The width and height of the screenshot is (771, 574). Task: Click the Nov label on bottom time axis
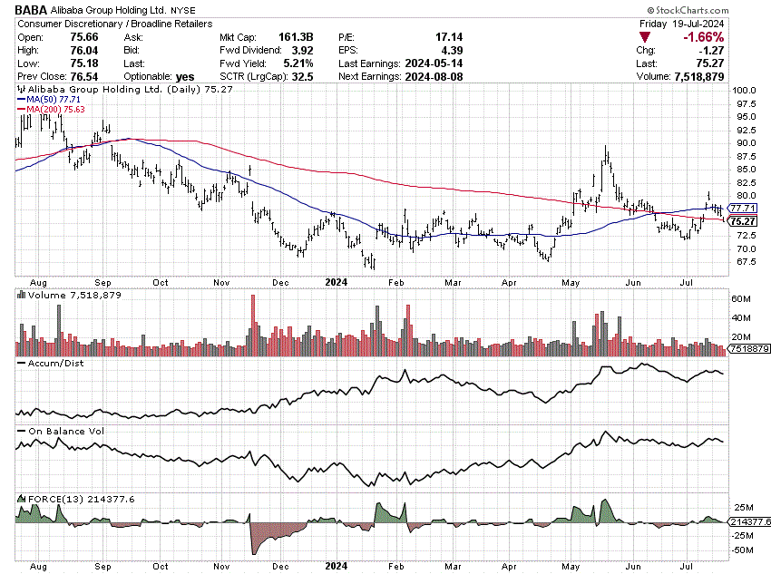click(221, 566)
